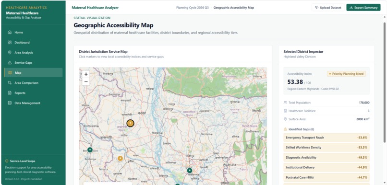
Task: Click the Dashboard grid icon
Action: click(10, 42)
